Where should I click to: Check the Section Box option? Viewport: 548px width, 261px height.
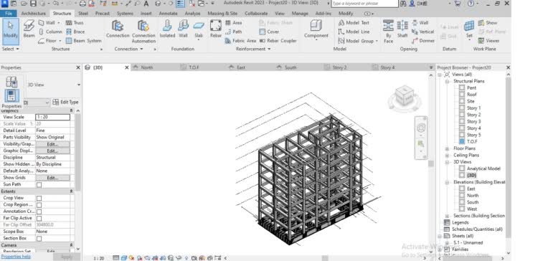39,238
